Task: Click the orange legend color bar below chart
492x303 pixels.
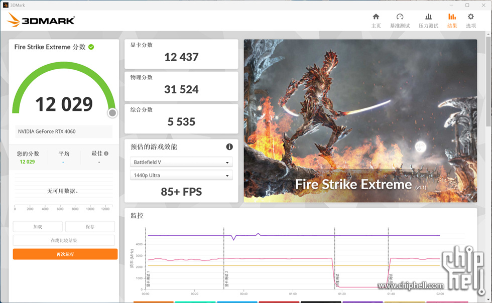Action: 154,302
